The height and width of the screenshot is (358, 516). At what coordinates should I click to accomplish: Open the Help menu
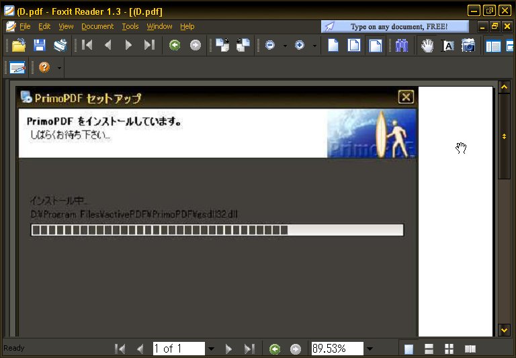(x=187, y=26)
